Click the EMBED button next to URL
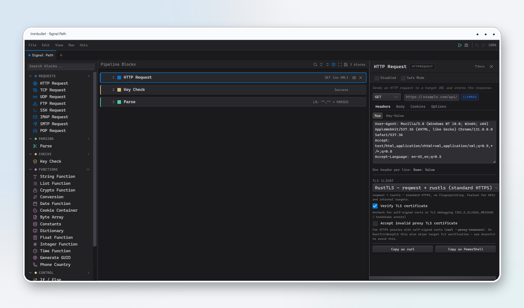The width and height of the screenshot is (524, 308). 470,97
